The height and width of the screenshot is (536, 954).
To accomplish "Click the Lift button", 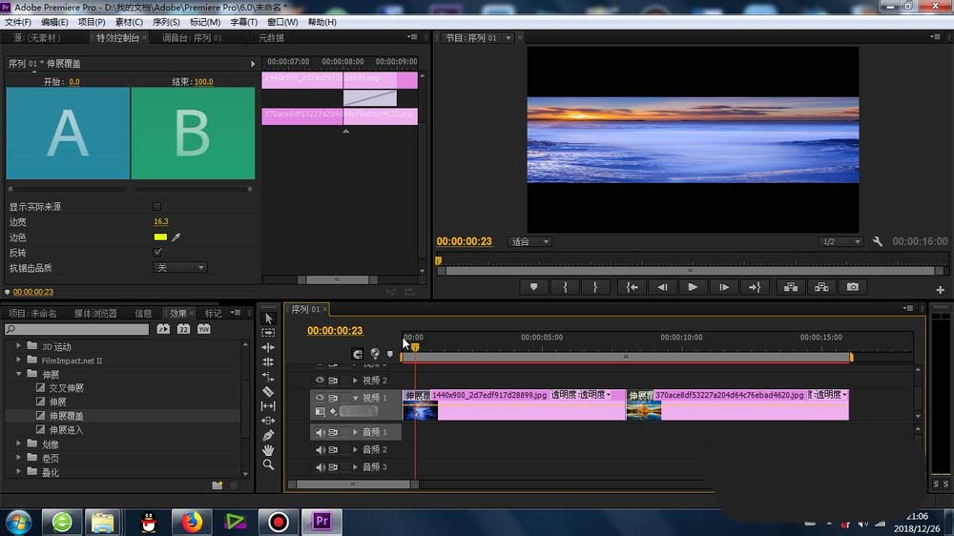I will pyautogui.click(x=791, y=287).
